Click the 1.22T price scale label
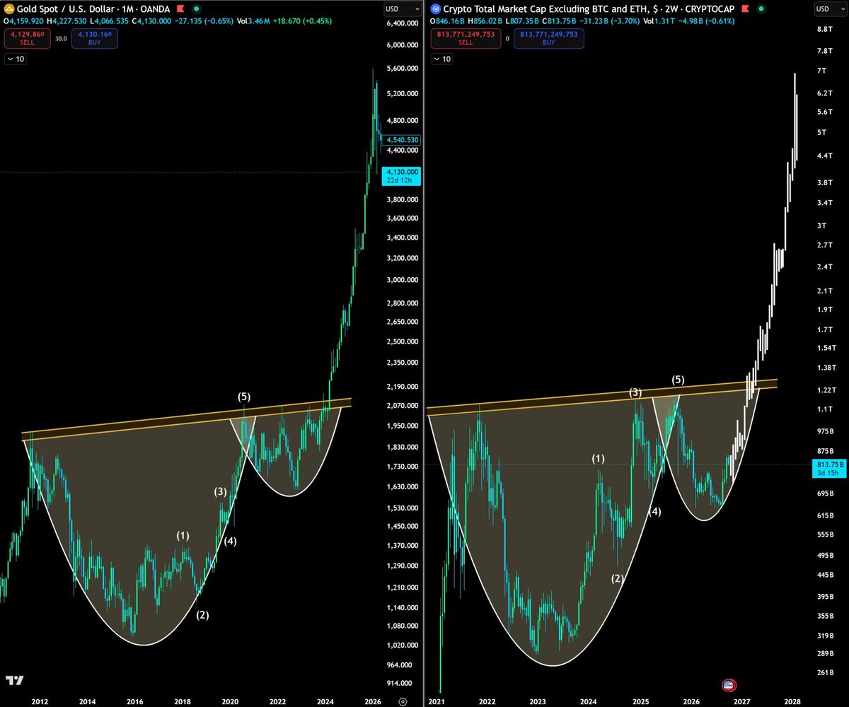Image resolution: width=849 pixels, height=707 pixels. click(826, 390)
